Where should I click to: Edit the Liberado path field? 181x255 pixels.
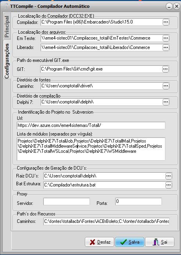[x=102, y=47]
